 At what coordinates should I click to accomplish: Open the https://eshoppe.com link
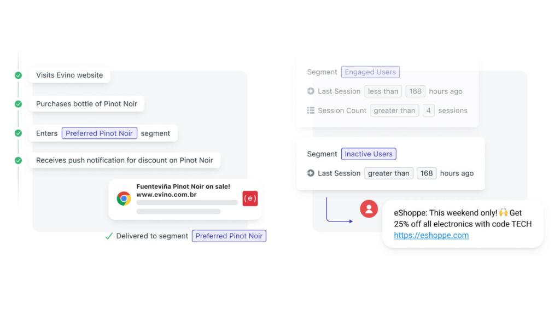(x=431, y=235)
